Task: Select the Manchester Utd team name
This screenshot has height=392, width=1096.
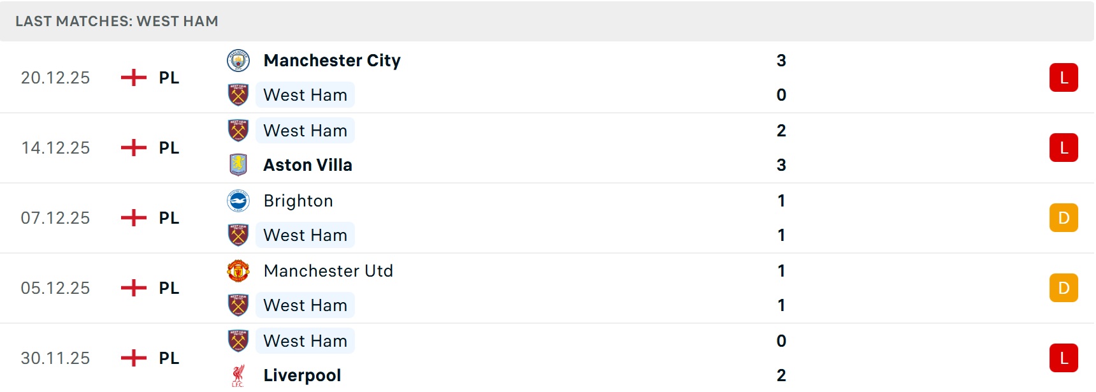Action: [x=328, y=271]
